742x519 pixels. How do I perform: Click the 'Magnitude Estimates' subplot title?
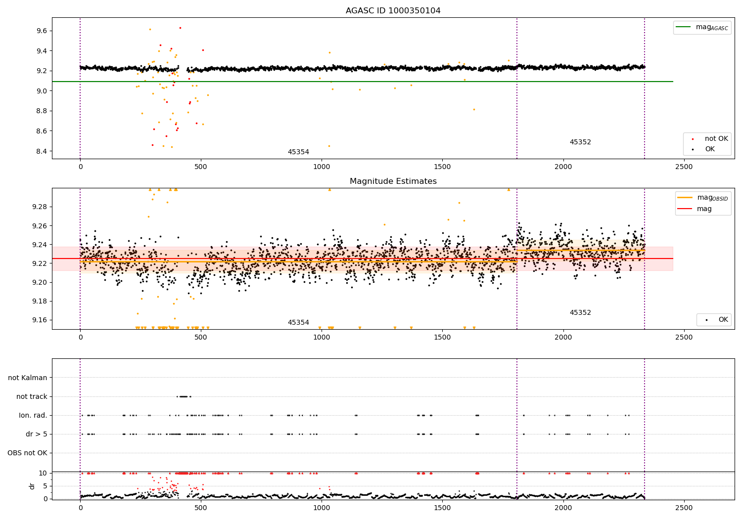click(393, 181)
